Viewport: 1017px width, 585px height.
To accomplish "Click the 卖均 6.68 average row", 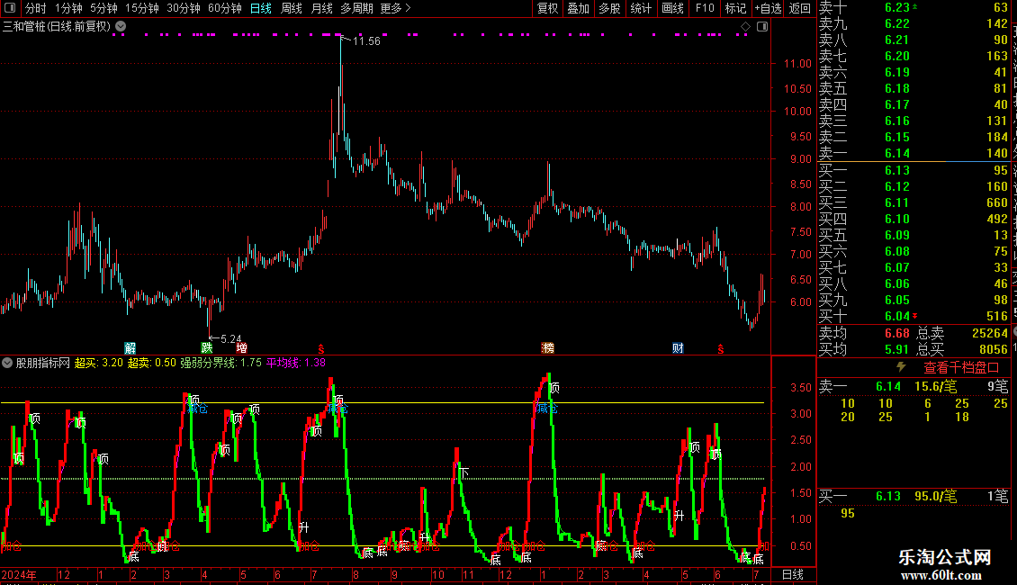I will 865,333.
